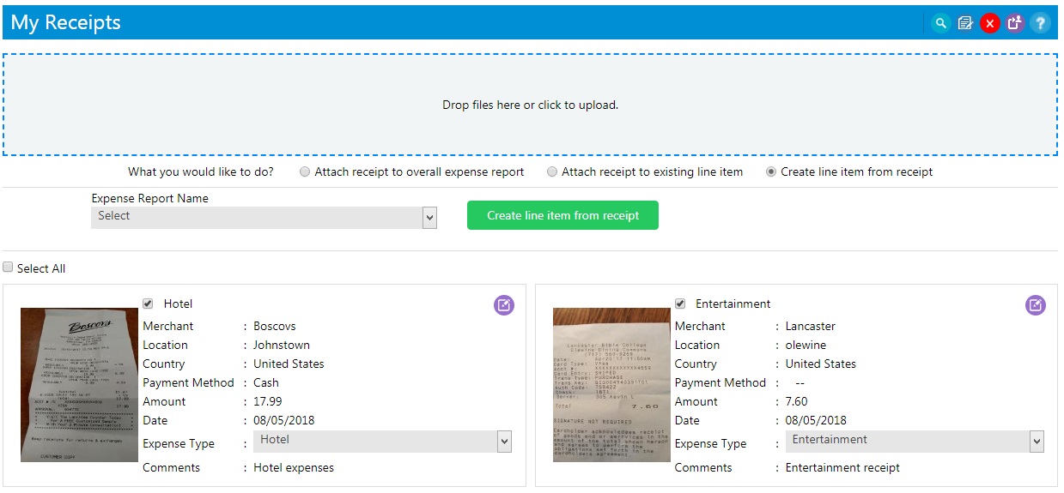Uncheck the Entertainment receipt checkbox
Viewport: 1064px width, 493px height.
pyautogui.click(x=680, y=304)
